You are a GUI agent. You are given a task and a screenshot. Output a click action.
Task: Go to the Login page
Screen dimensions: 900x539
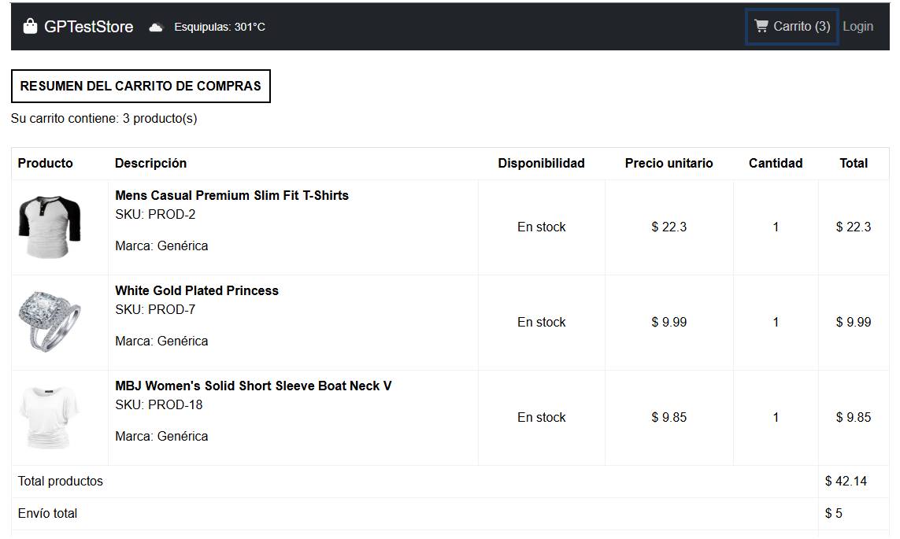pyautogui.click(x=857, y=27)
